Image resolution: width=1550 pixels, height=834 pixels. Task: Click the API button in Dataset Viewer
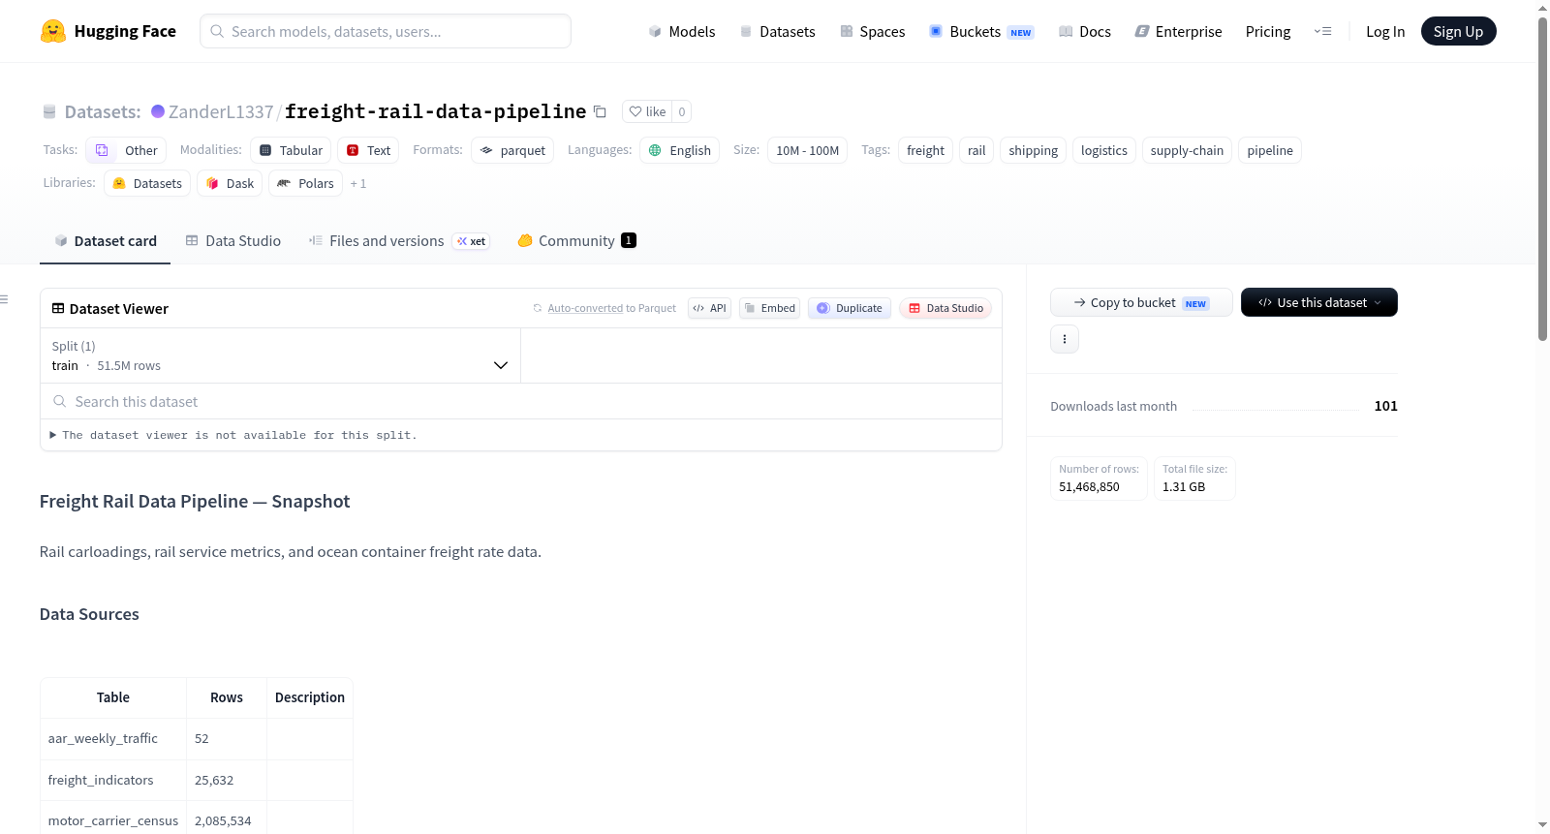click(x=709, y=308)
